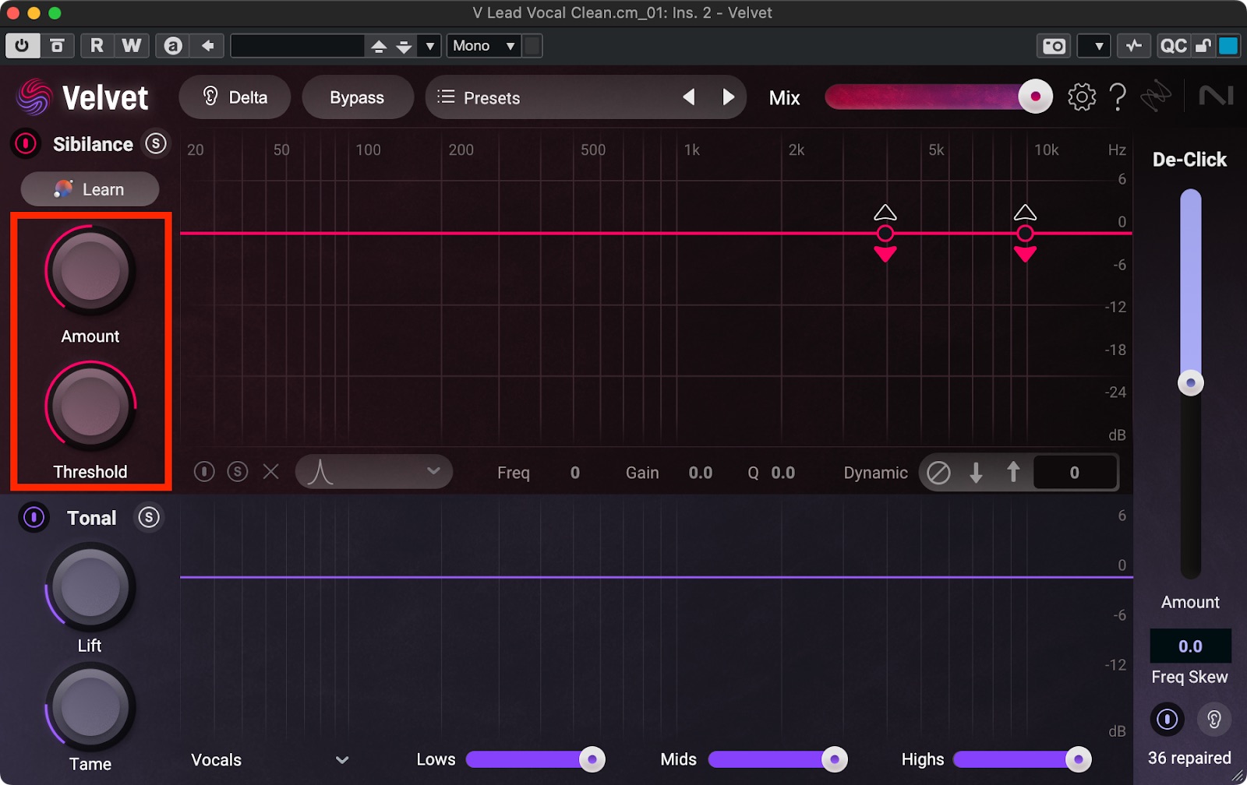
Task: Go to the previous preset arrow
Action: click(689, 97)
